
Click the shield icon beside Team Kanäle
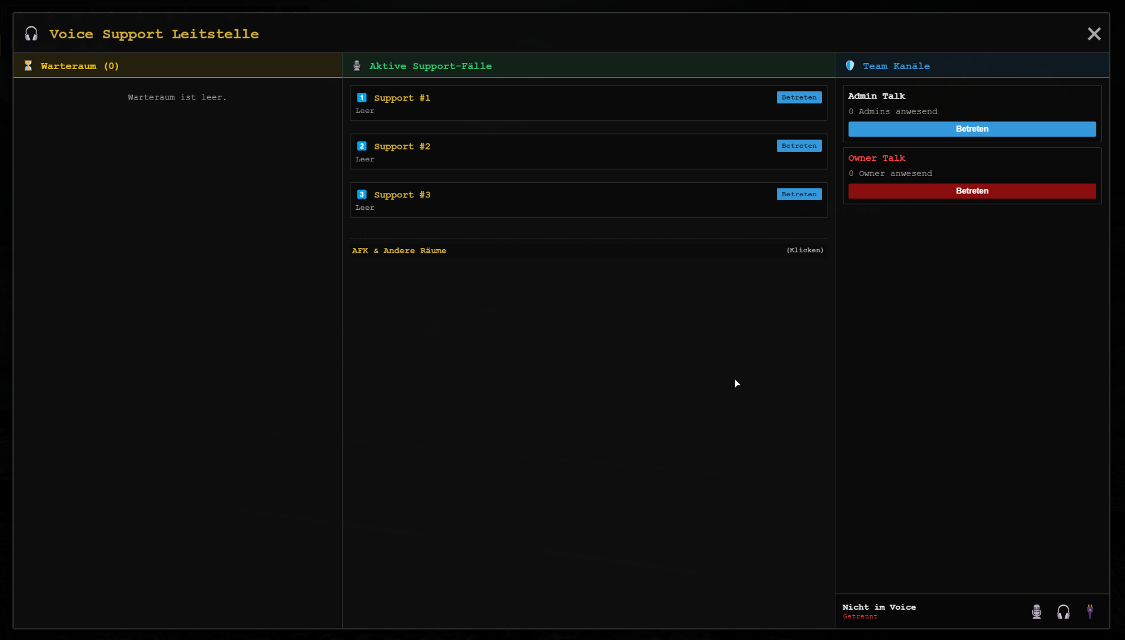click(850, 66)
